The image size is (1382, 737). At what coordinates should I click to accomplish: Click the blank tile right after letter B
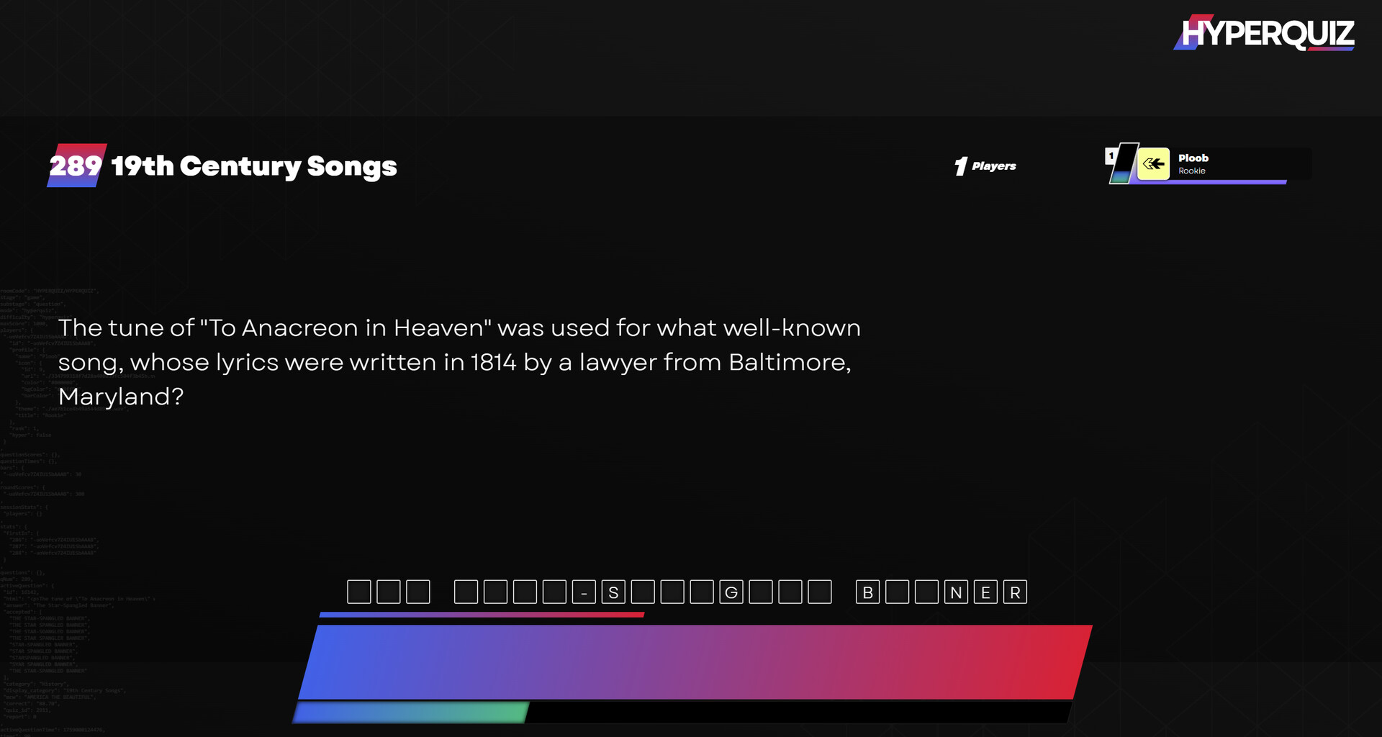[897, 592]
